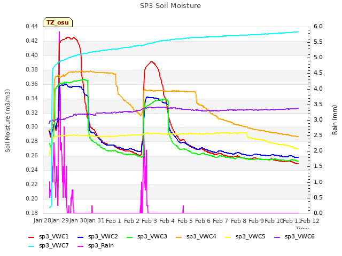Select the sp3_VWC2 legend label
Screen dimensions: 342x256
pos(103,236)
